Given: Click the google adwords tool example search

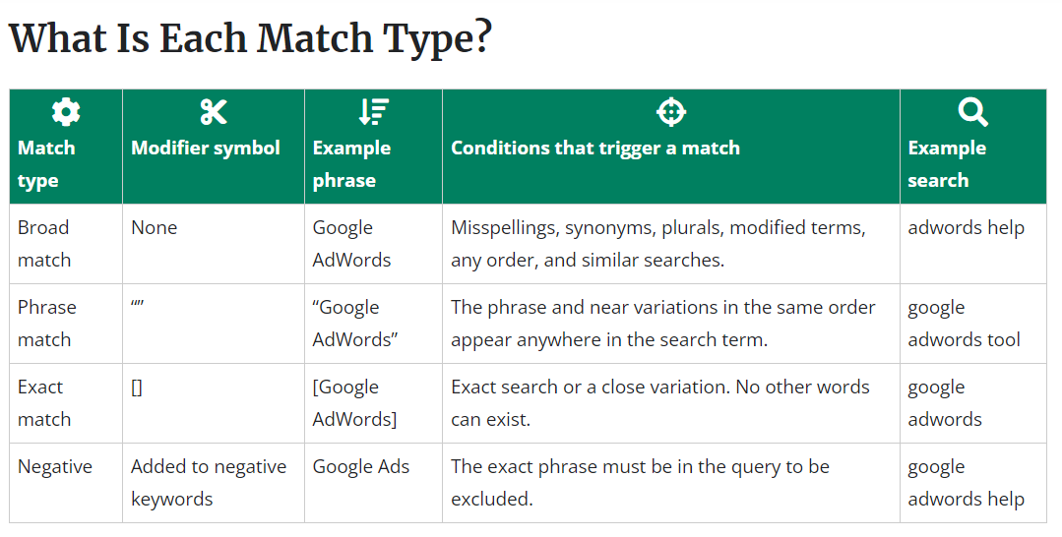Looking at the screenshot, I should pyautogui.click(x=964, y=323).
